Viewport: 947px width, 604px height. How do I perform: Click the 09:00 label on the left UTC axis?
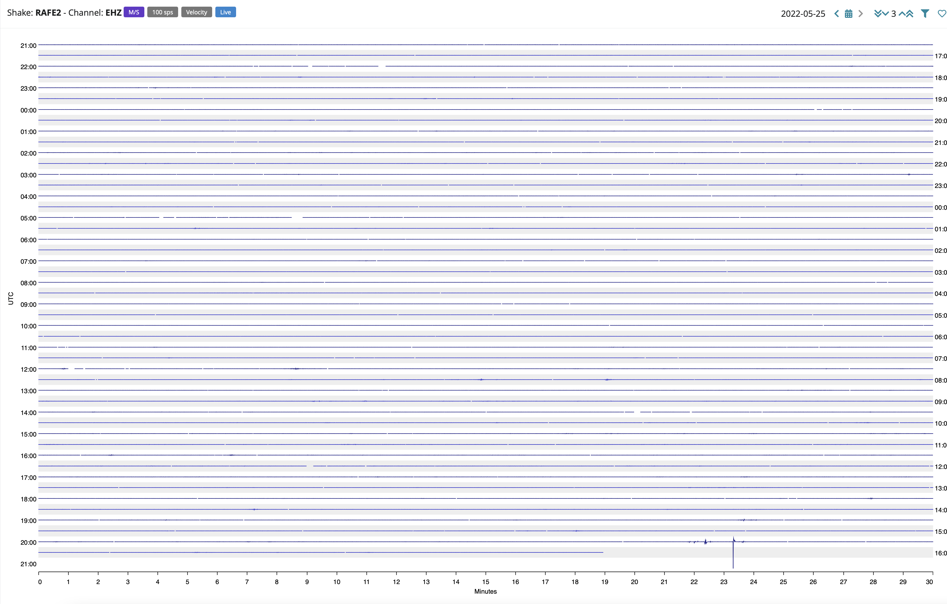click(28, 304)
